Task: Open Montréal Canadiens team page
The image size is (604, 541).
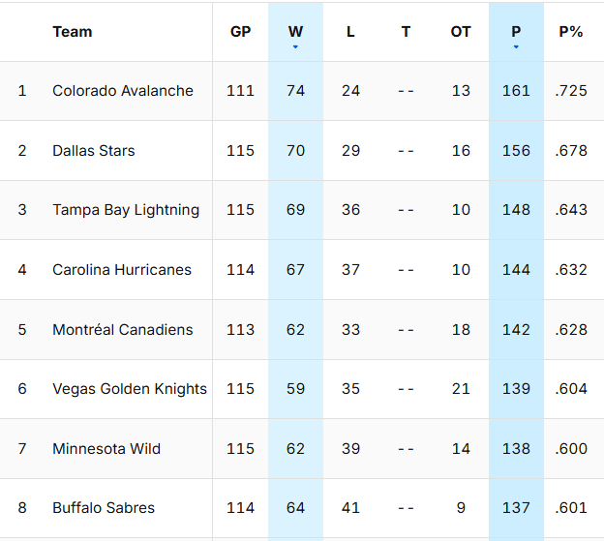Action: (x=123, y=330)
